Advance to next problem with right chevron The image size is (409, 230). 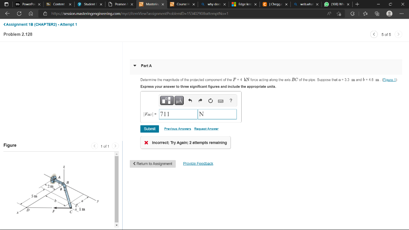point(398,34)
